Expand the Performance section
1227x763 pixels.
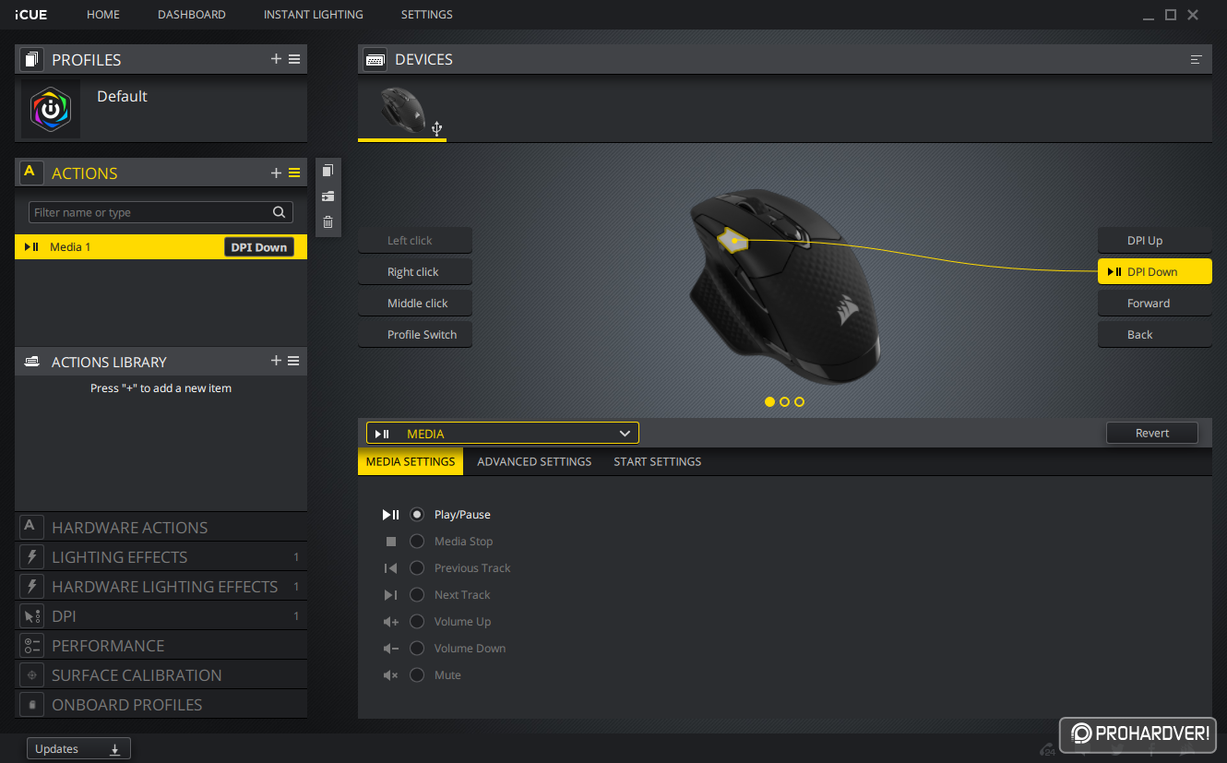pos(161,645)
